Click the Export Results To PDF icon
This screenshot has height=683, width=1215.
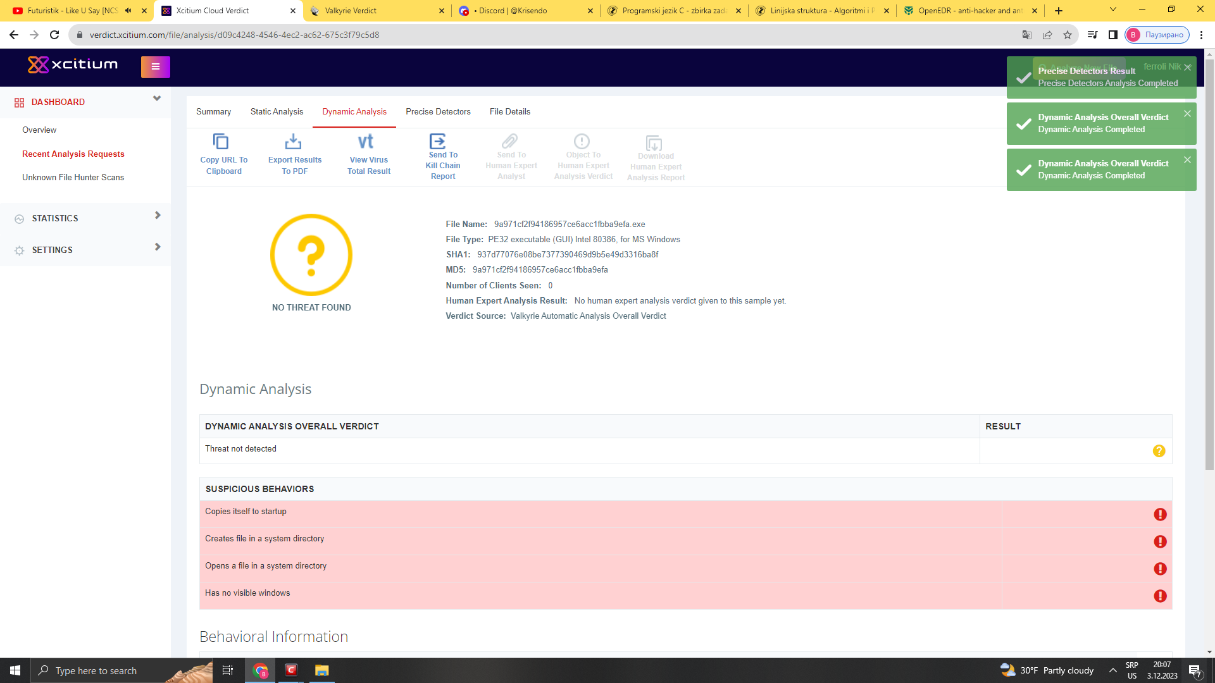click(x=293, y=142)
